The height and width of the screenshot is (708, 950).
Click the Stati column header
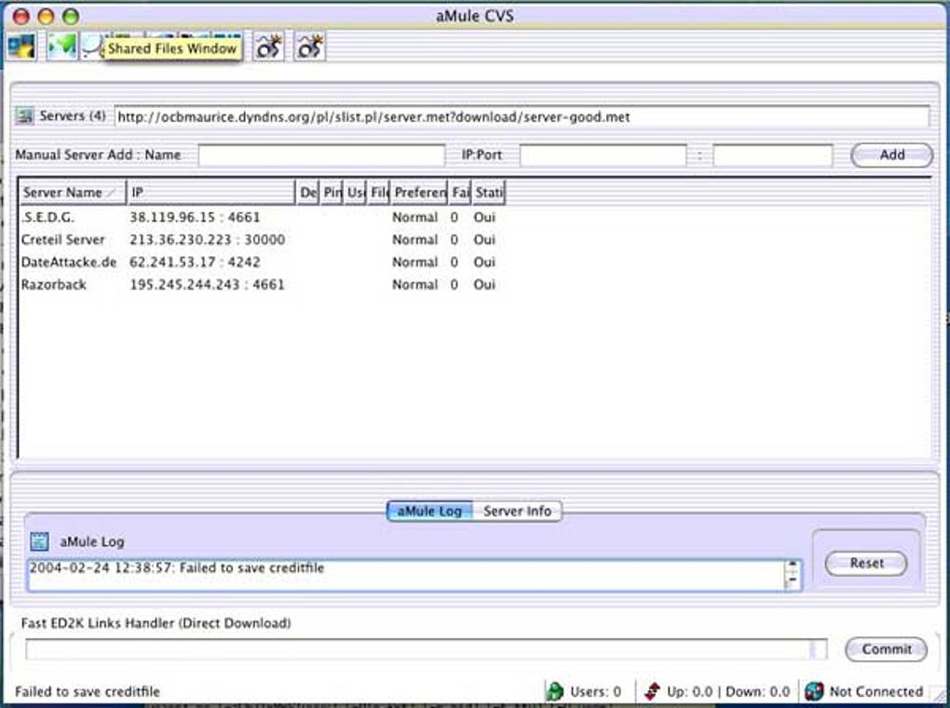coord(488,192)
